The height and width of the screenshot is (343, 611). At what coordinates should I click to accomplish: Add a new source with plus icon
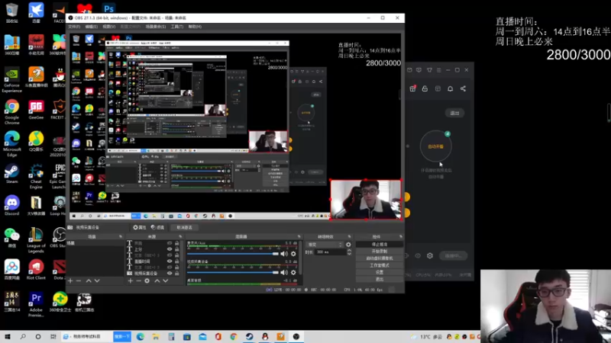(x=130, y=280)
